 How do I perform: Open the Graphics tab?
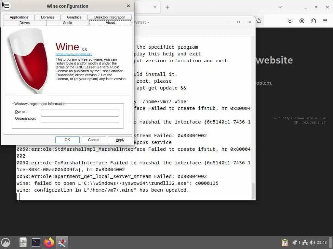coord(74,17)
